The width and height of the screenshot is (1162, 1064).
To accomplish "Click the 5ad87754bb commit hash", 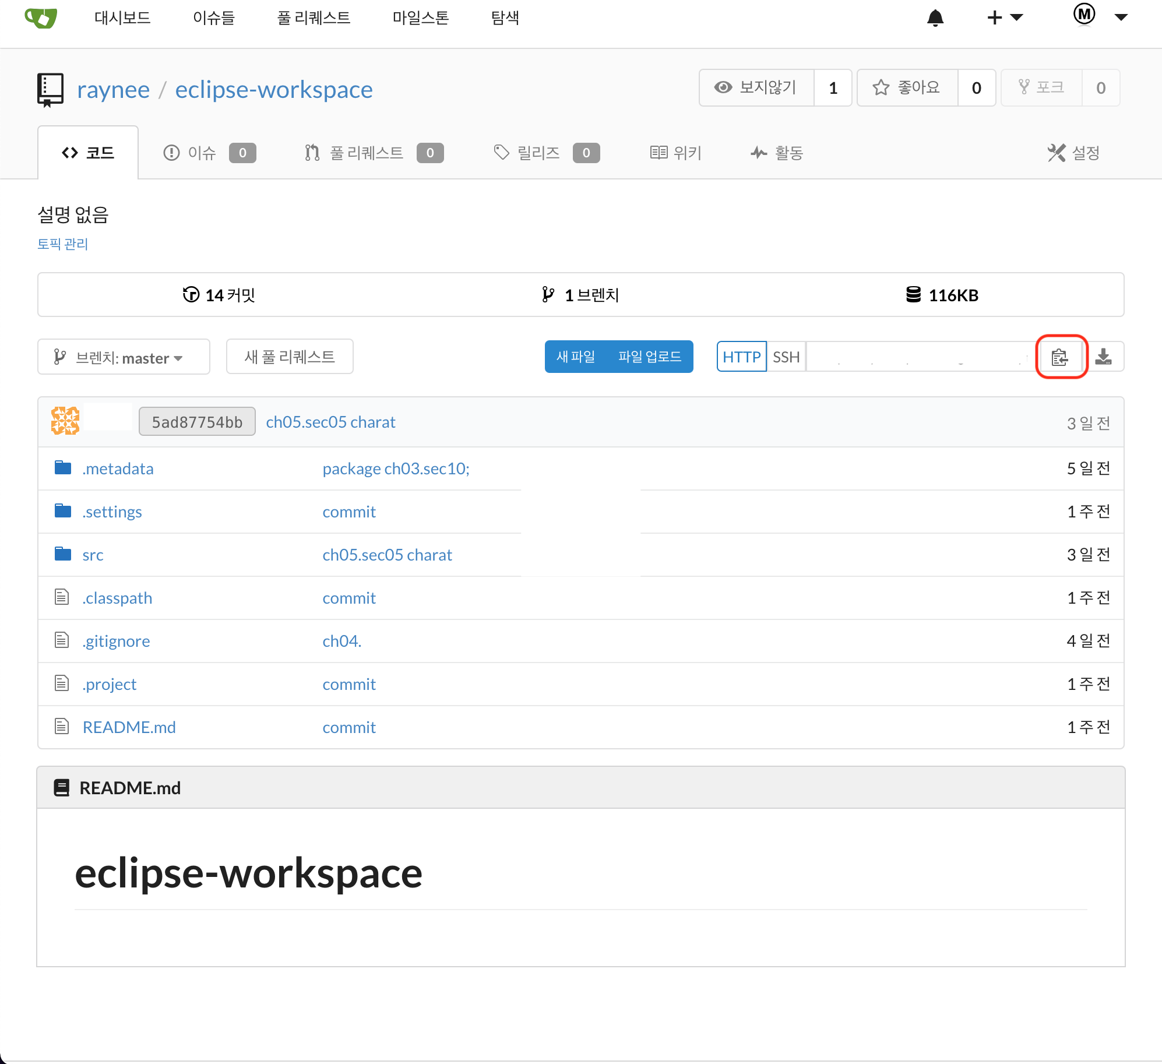I will 197,422.
